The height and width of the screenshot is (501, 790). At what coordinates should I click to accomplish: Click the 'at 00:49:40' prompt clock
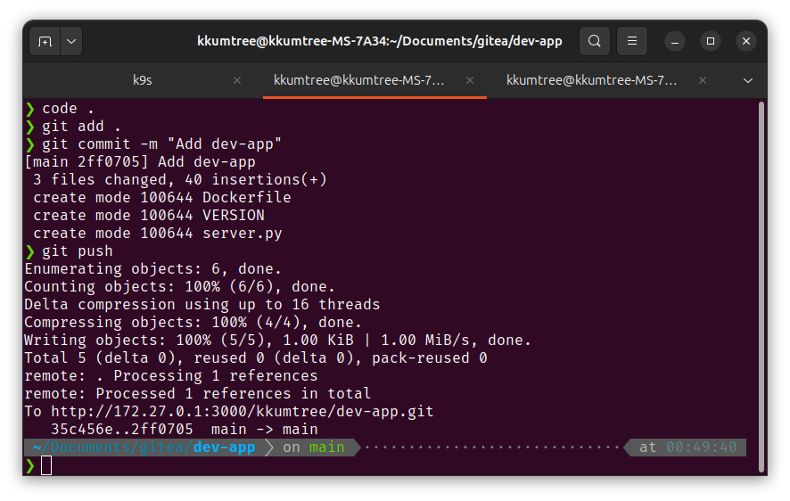tap(687, 448)
